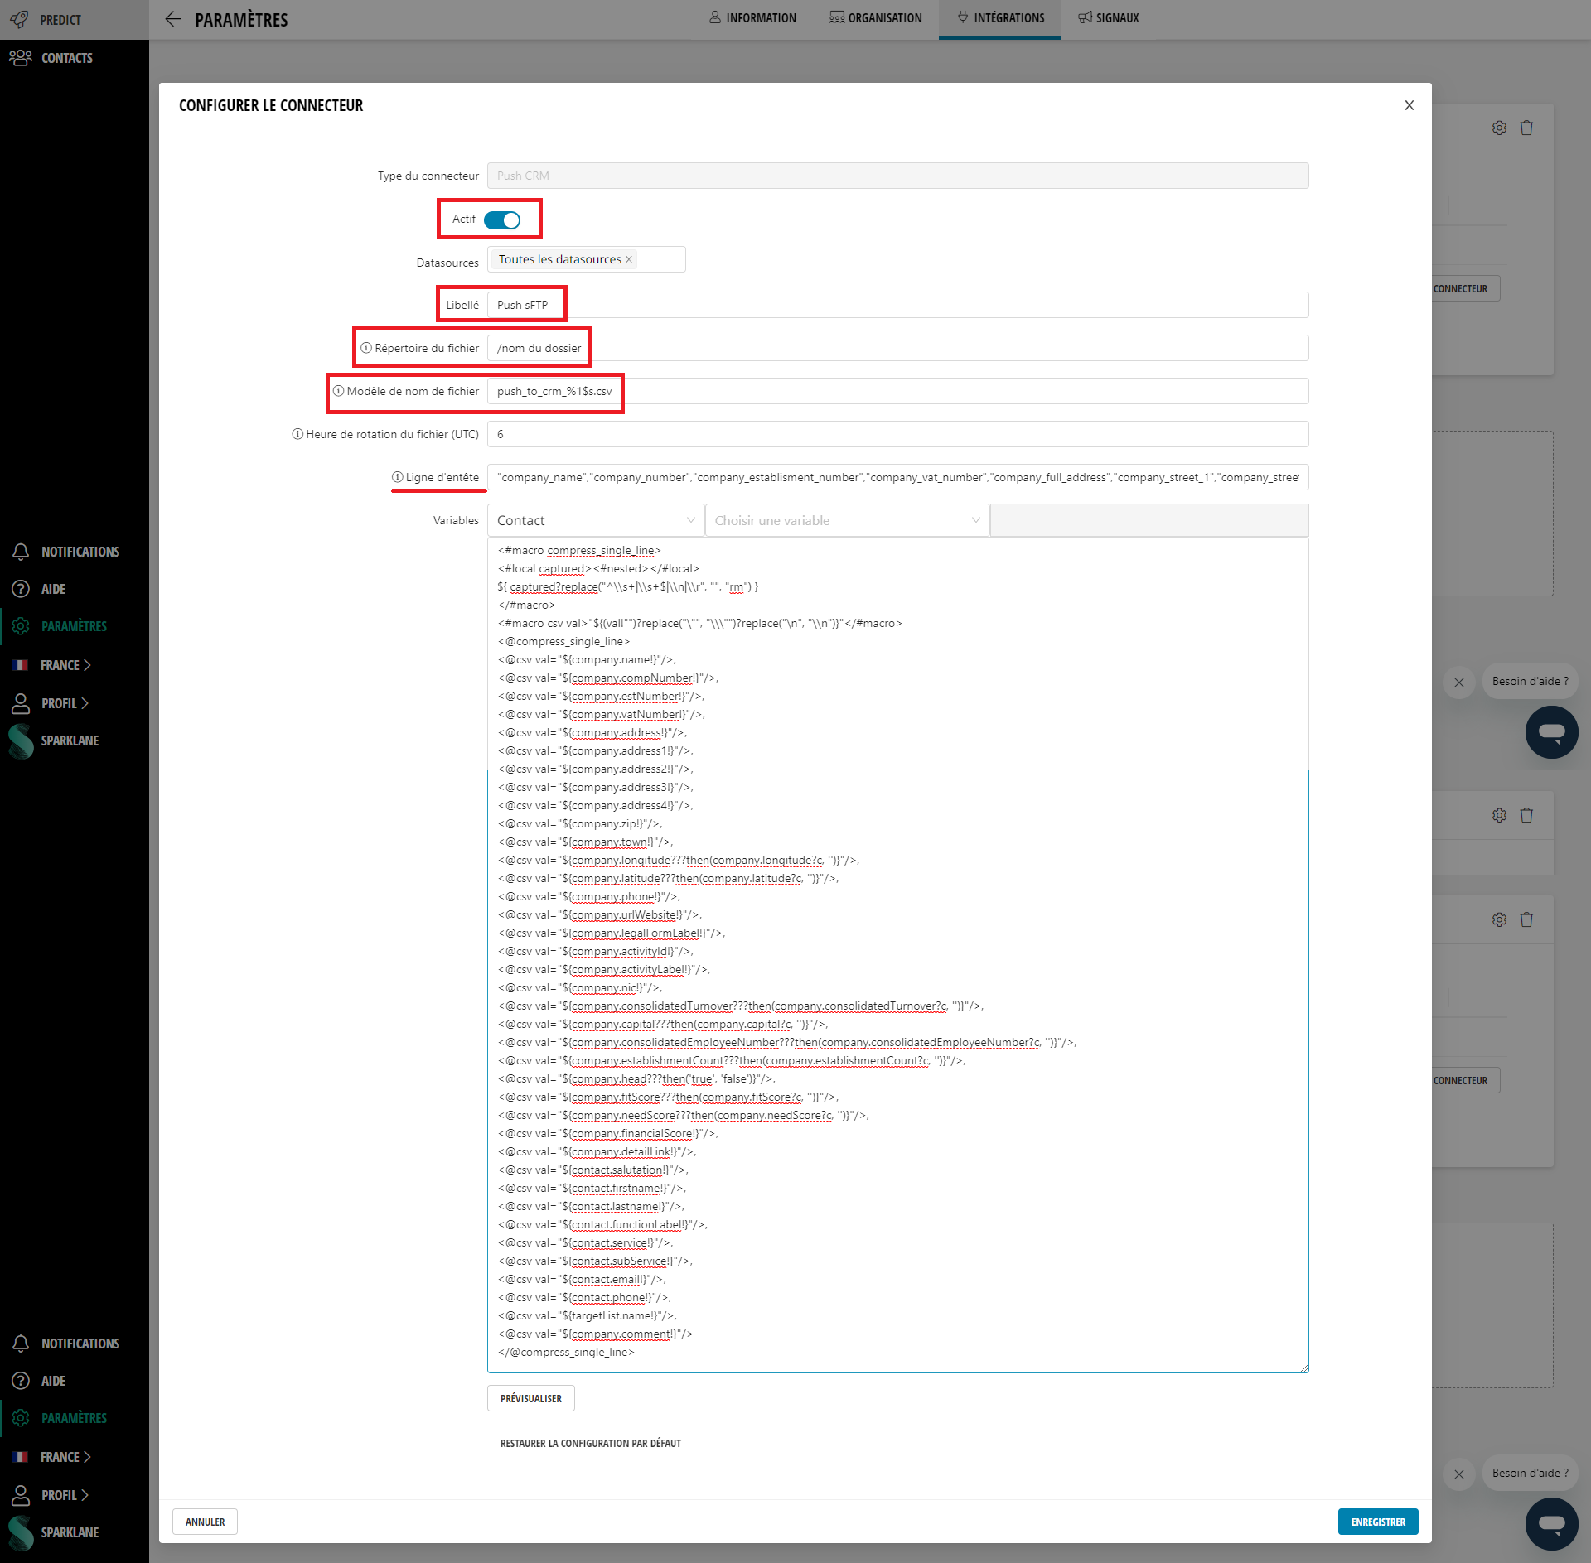
Task: Select Predict in the sidebar menu
Action: (x=75, y=19)
